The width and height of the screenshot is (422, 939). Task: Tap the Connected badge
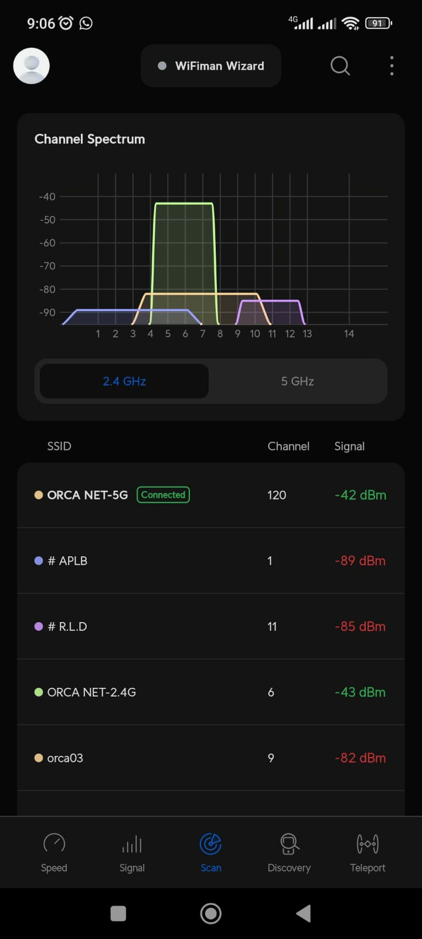tap(163, 495)
